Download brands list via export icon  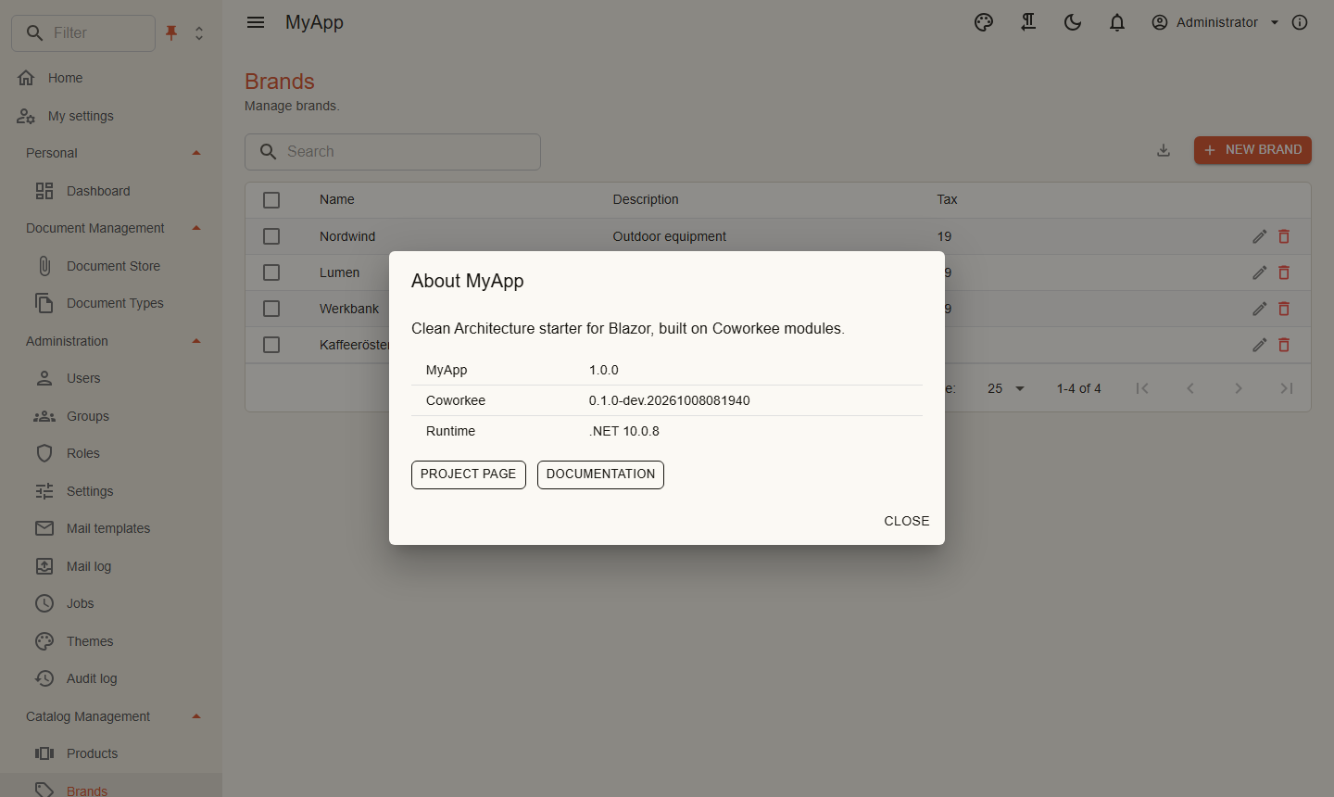click(x=1164, y=150)
